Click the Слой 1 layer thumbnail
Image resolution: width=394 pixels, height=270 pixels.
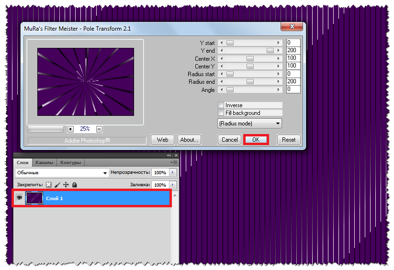tap(34, 198)
